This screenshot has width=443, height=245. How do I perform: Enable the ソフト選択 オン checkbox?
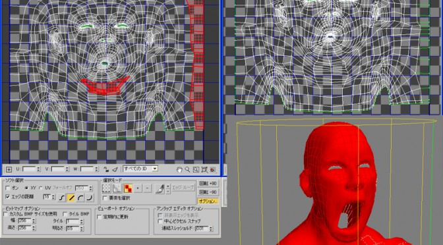click(x=8, y=188)
